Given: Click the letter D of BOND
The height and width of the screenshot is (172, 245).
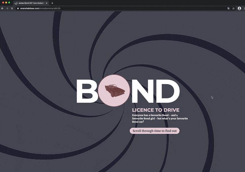Looking at the screenshot, I should click(168, 91).
